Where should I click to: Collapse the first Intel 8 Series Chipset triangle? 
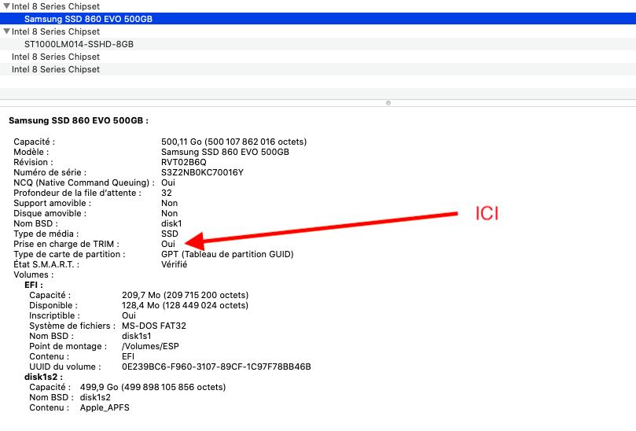[6, 6]
